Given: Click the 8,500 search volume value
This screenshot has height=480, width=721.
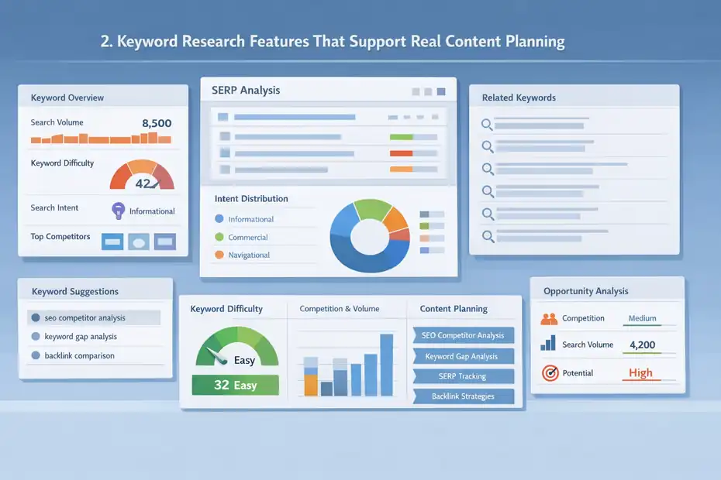Looking at the screenshot, I should pos(157,123).
